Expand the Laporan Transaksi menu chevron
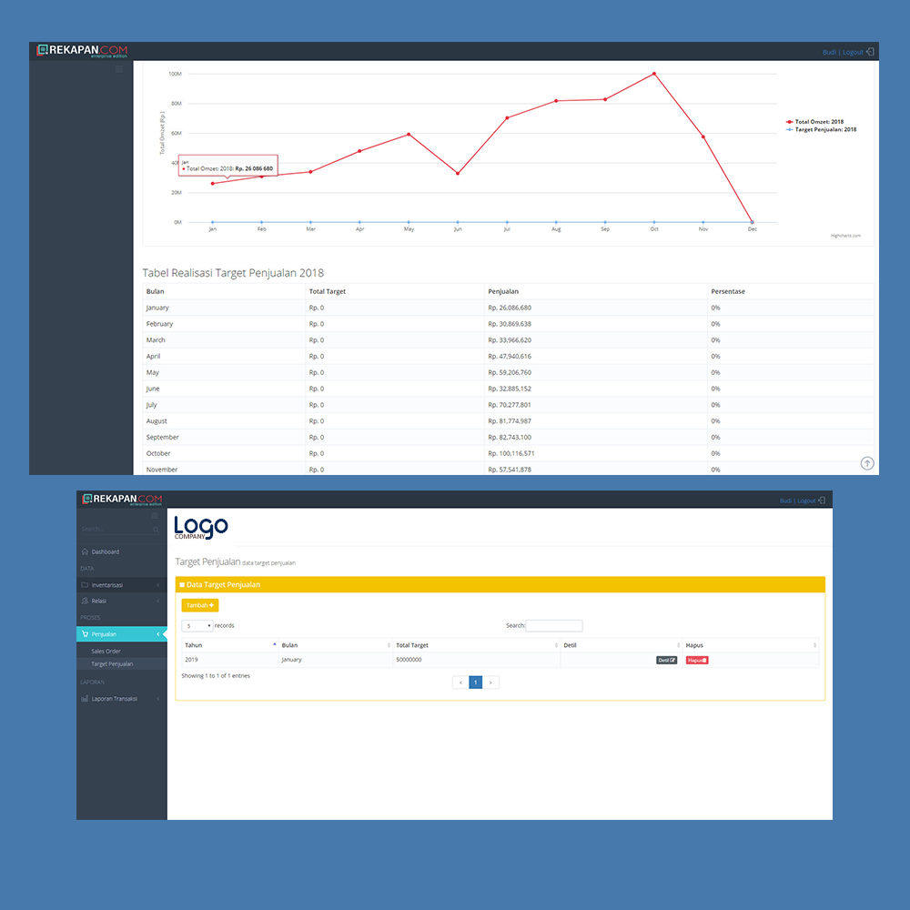This screenshot has width=910, height=910. click(158, 699)
